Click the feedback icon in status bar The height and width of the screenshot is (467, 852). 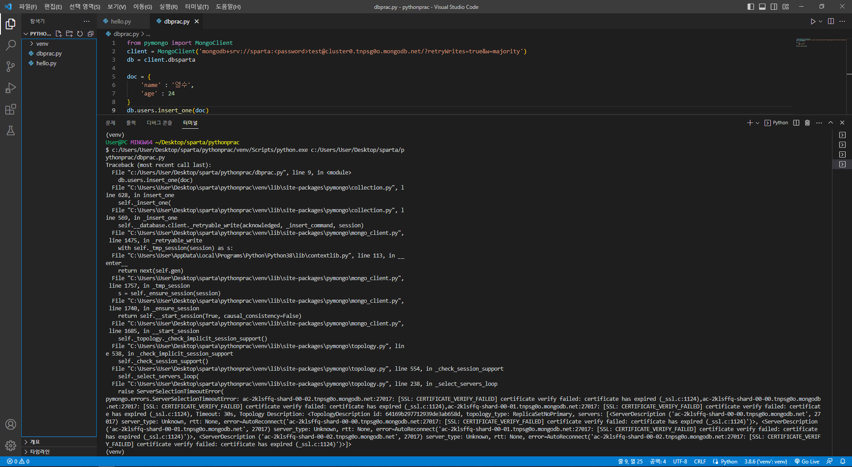829,462
